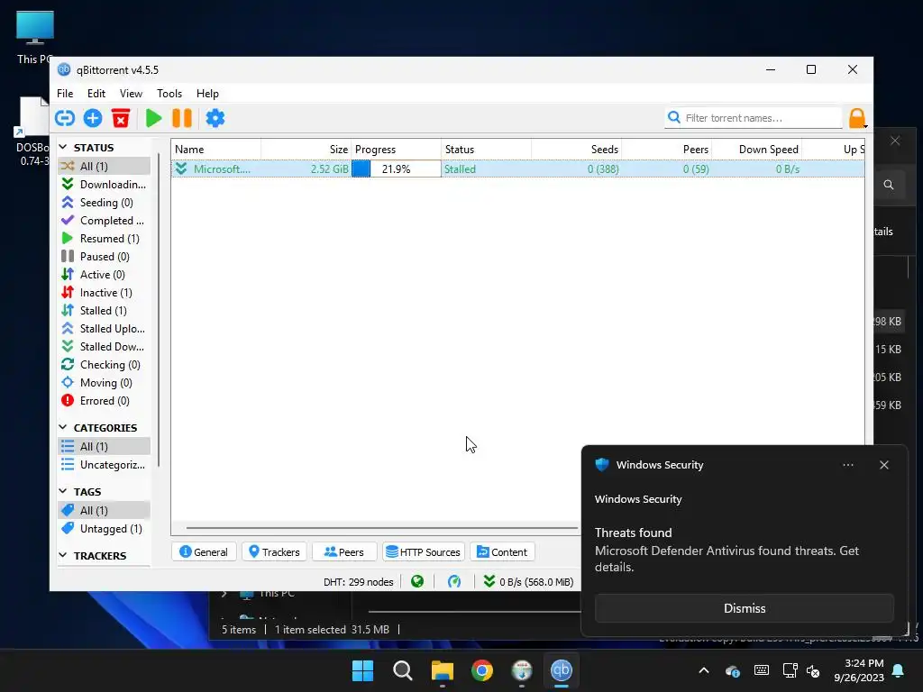The height and width of the screenshot is (692, 923).
Task: Click the orange Pause toolbar icon
Action: tap(182, 118)
